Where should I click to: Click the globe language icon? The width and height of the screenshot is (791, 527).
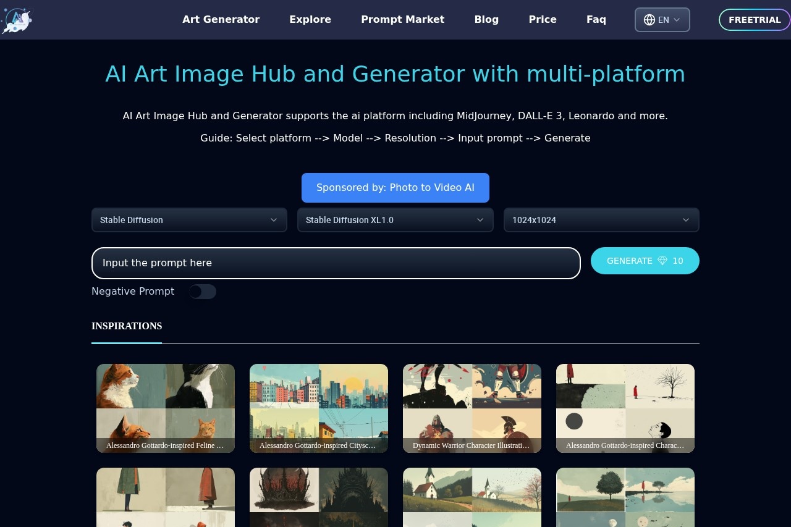pos(649,20)
